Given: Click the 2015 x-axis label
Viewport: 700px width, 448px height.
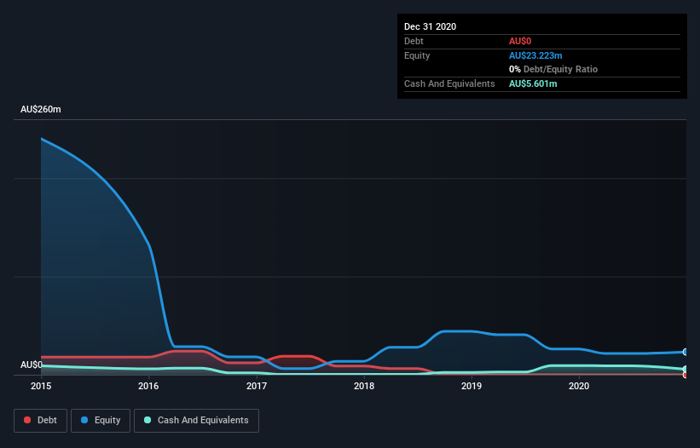Looking at the screenshot, I should [x=41, y=386].
